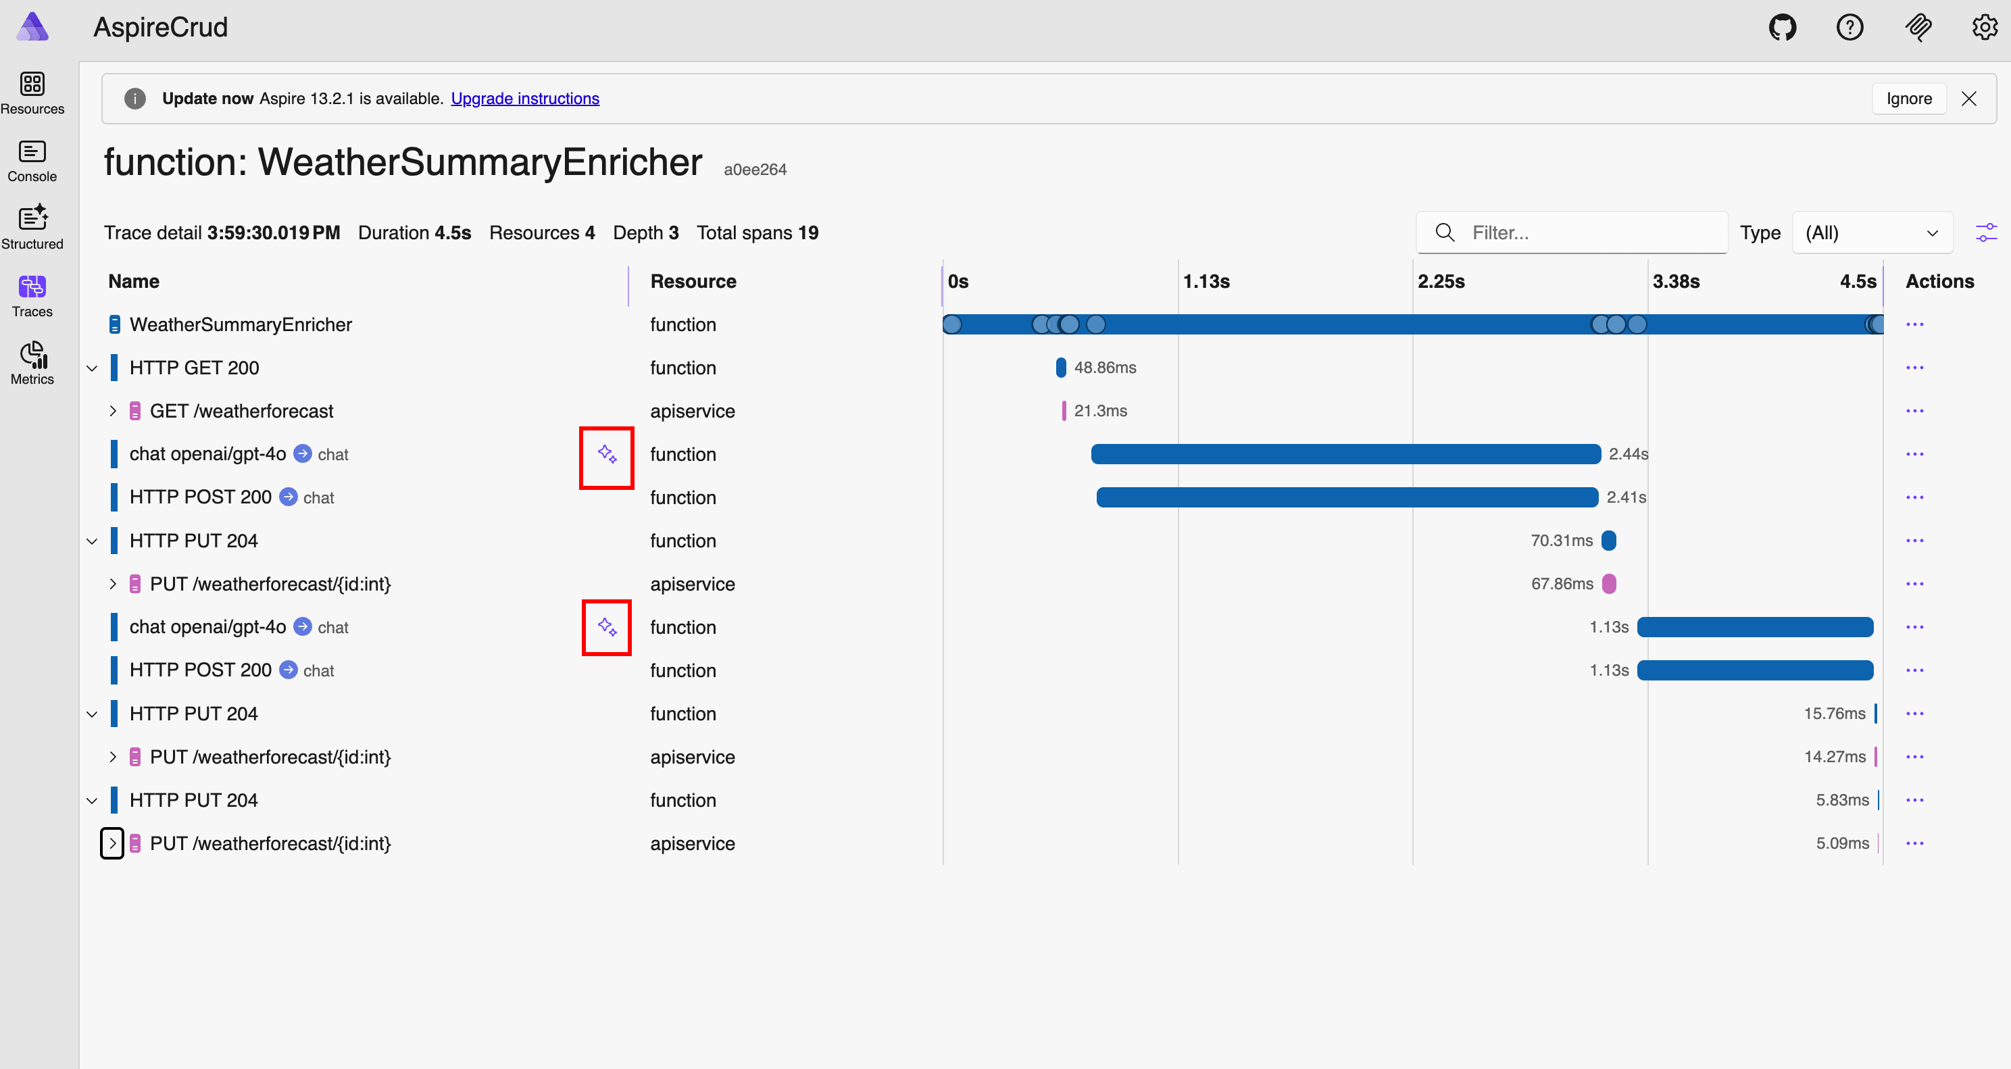Screen dimensions: 2011x1069
Task: Switch to Structured logs page
Action: click(x=32, y=227)
